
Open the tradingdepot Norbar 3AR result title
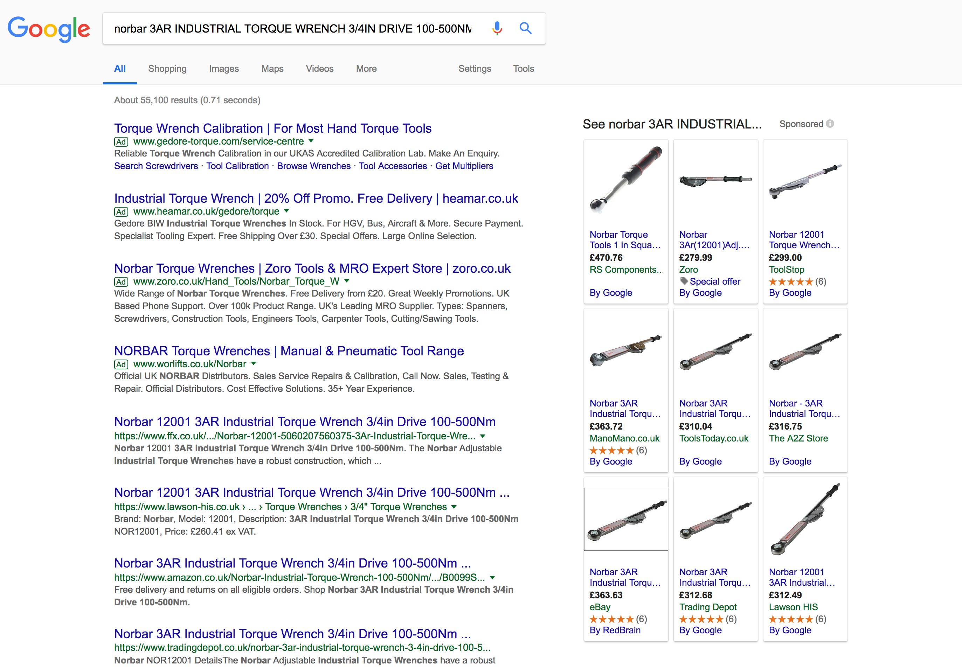pyautogui.click(x=293, y=634)
